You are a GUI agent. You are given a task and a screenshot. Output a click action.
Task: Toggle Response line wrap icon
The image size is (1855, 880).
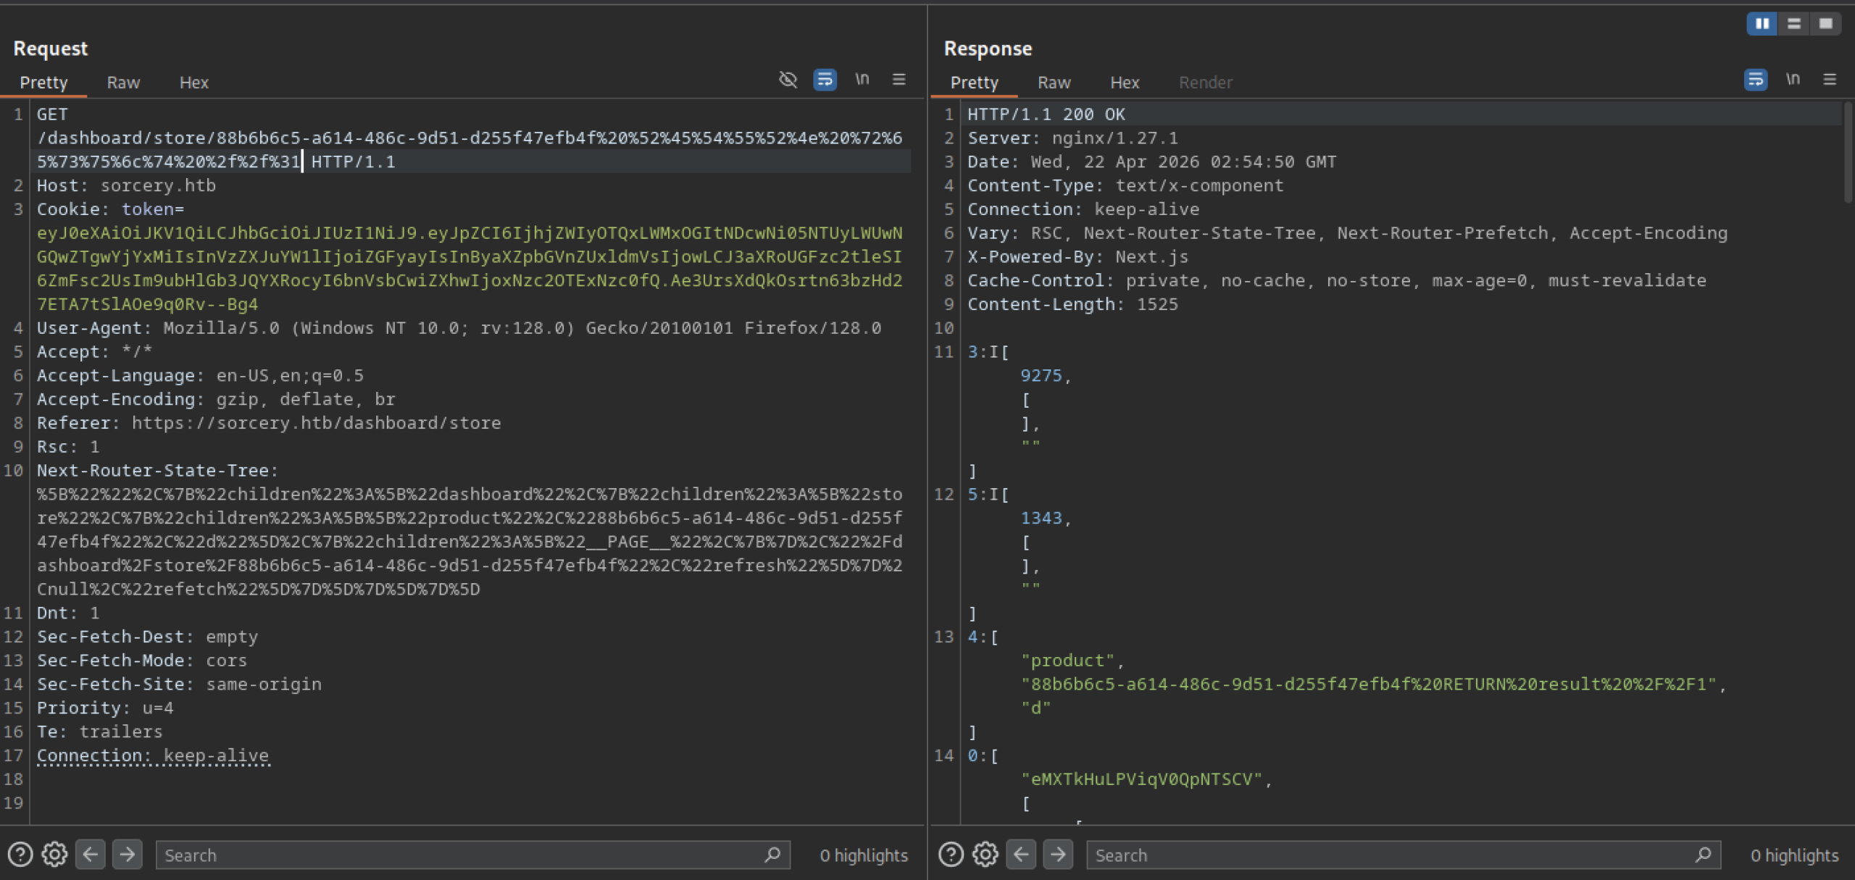coord(1755,80)
